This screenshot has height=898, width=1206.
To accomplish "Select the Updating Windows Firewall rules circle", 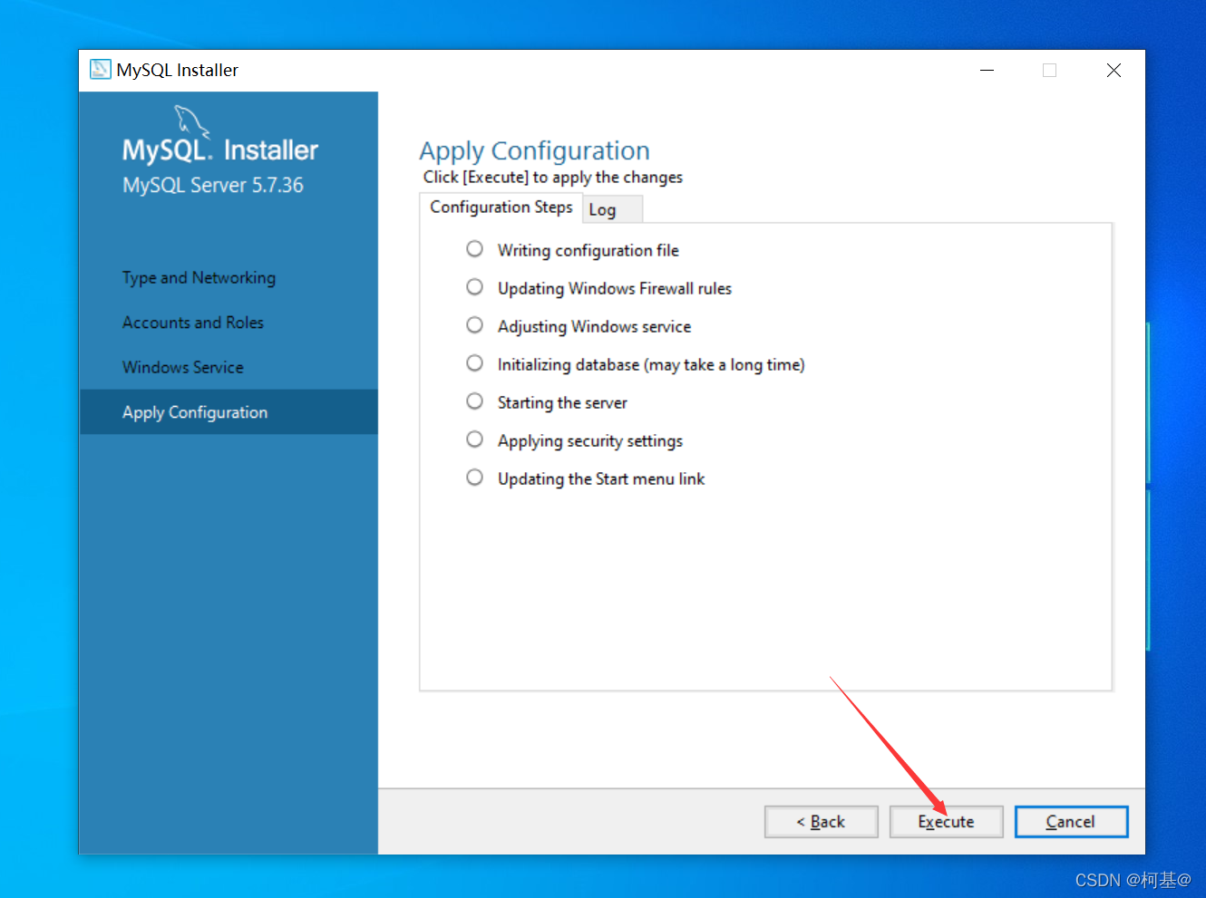I will click(x=474, y=287).
